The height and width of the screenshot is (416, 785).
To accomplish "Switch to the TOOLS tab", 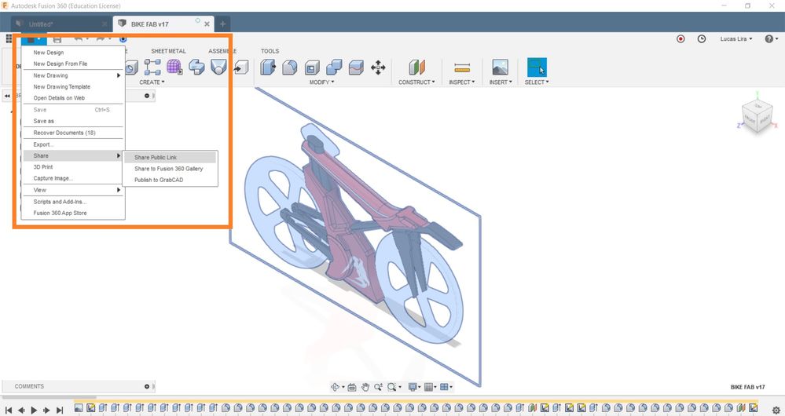I will click(x=270, y=51).
